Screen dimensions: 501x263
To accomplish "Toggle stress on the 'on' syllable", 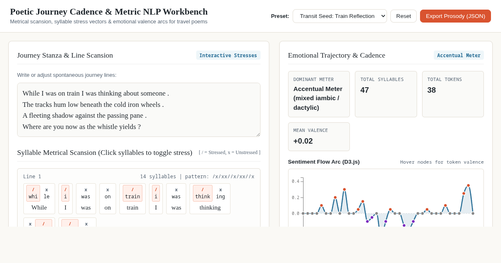I will point(108,193).
